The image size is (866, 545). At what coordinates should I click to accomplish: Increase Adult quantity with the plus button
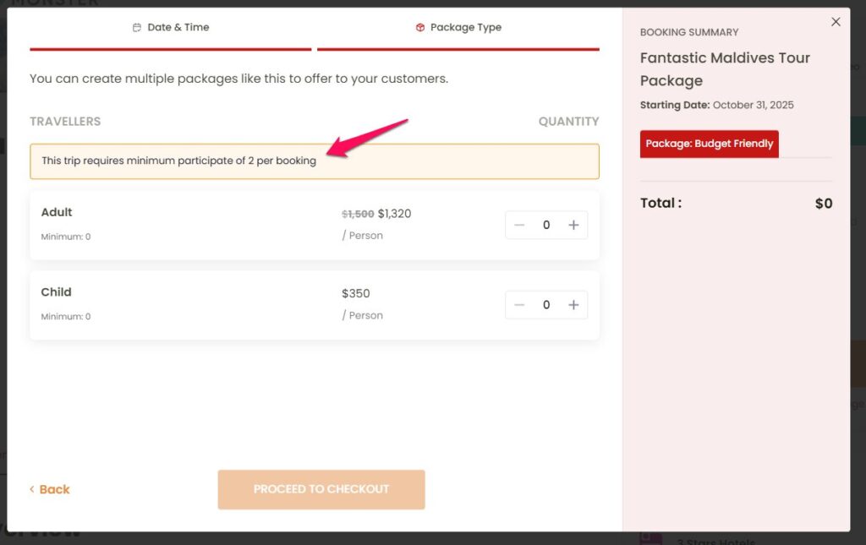(573, 225)
